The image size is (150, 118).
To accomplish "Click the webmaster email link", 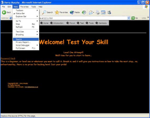I will [x=31, y=87].
